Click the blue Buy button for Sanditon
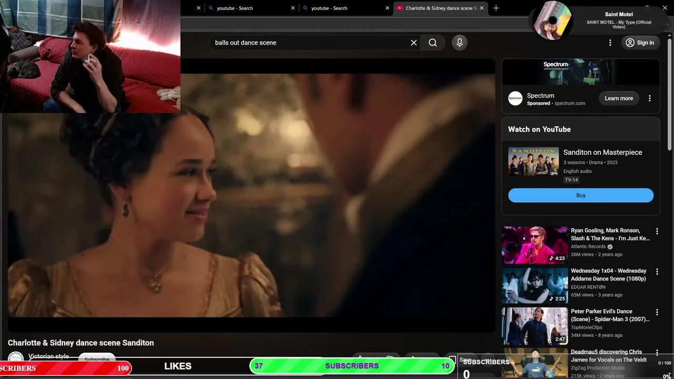The image size is (674, 379). pos(581,195)
